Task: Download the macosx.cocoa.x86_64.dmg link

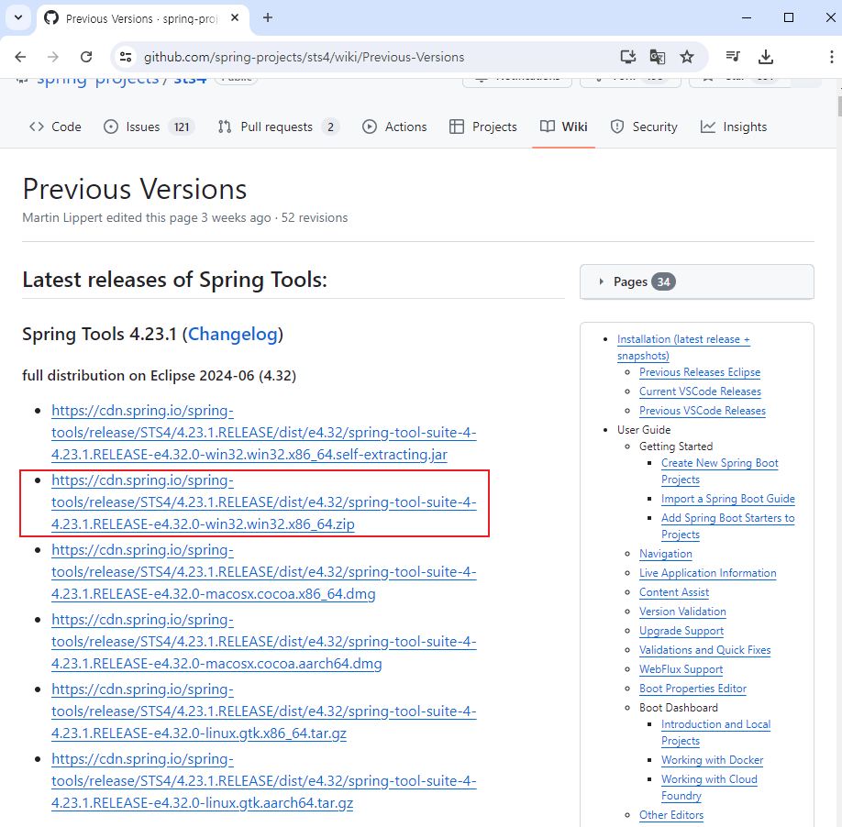Action: (263, 572)
